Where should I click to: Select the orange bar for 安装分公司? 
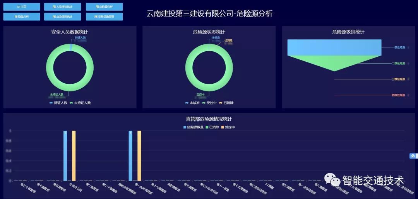74,156
